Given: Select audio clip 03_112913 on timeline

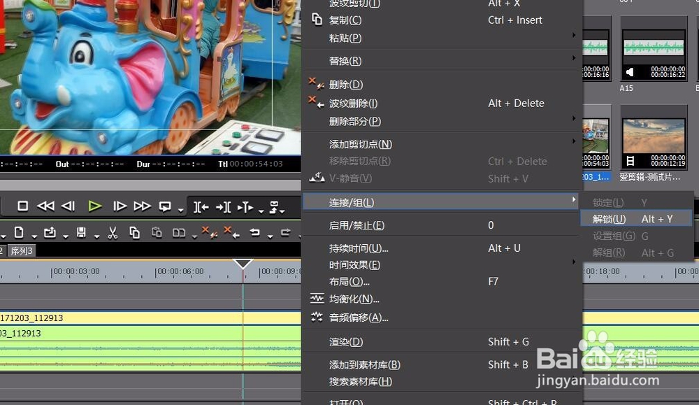Looking at the screenshot, I should 150,349.
